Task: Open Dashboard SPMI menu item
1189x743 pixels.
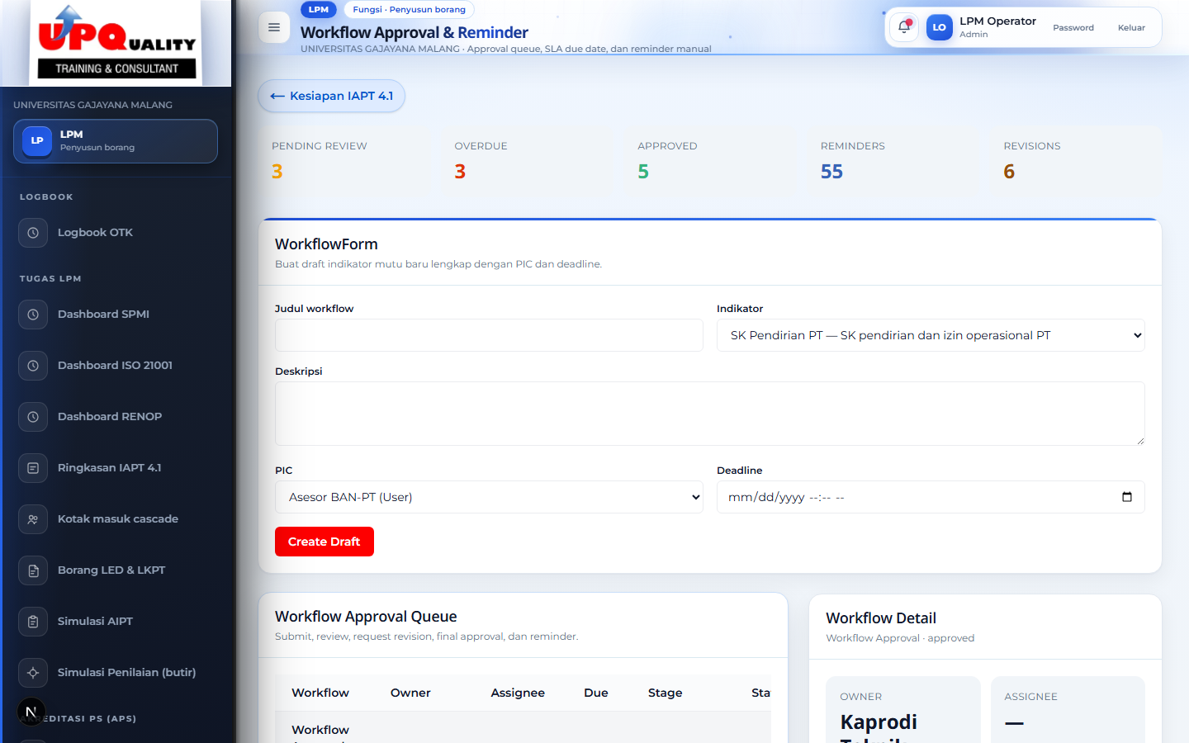Action: coord(116,315)
